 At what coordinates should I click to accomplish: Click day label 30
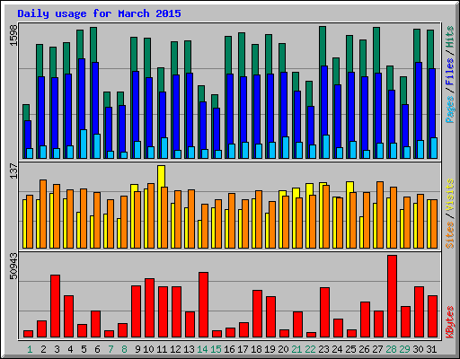coord(418,349)
